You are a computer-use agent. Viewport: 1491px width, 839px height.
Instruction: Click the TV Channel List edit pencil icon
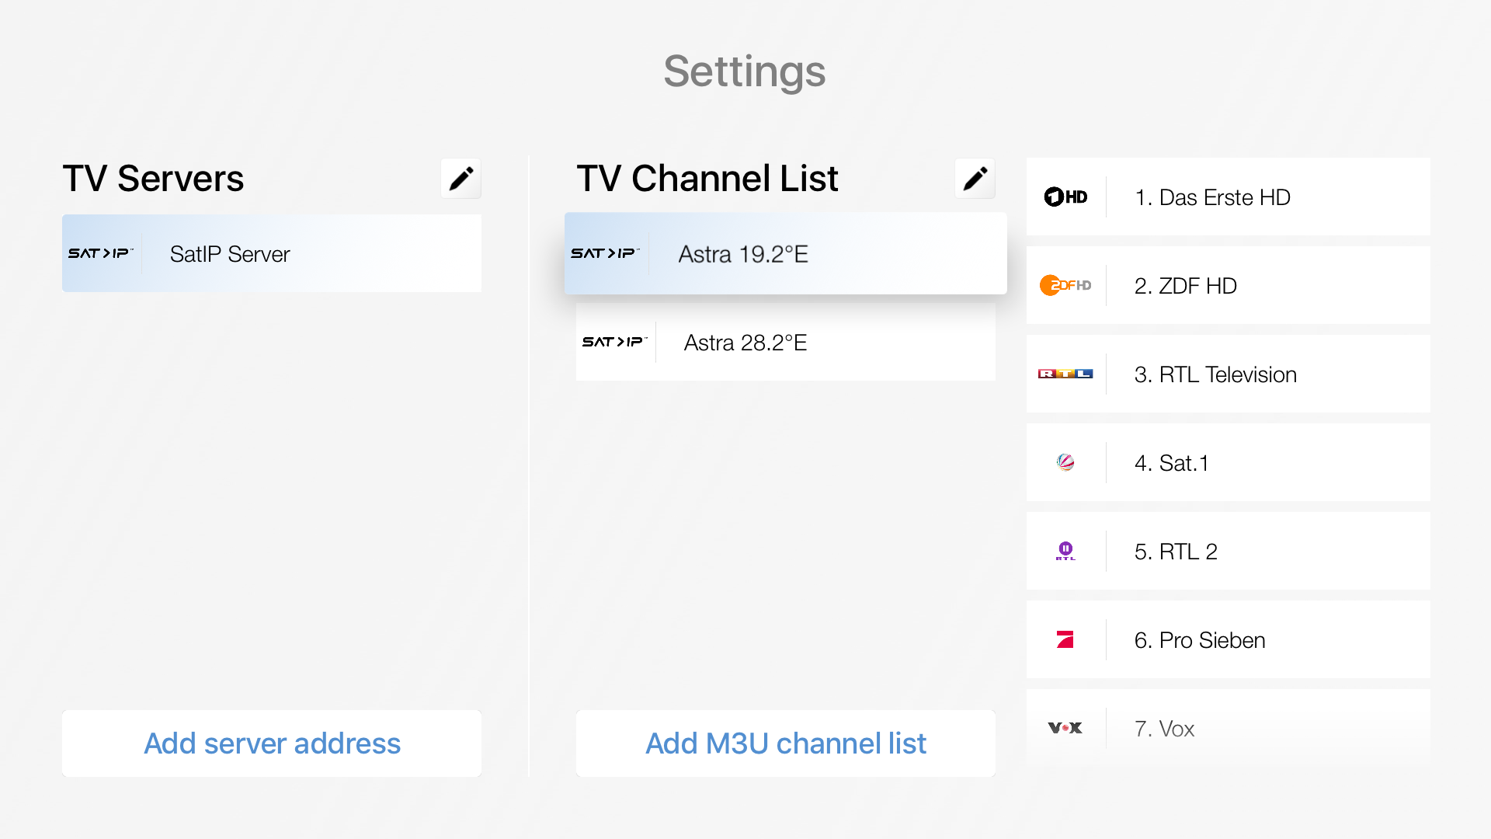click(975, 179)
